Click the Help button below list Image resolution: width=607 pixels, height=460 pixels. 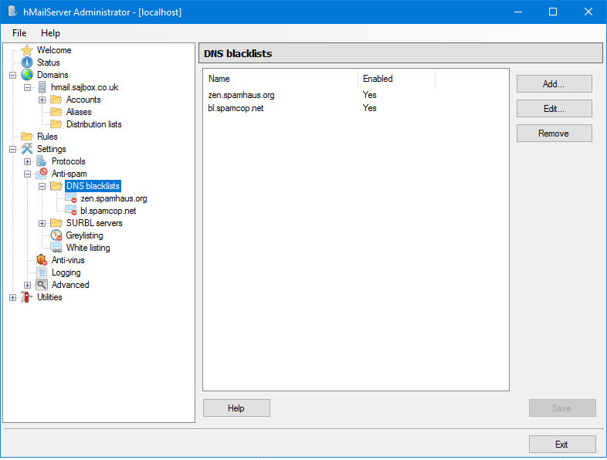tap(236, 408)
